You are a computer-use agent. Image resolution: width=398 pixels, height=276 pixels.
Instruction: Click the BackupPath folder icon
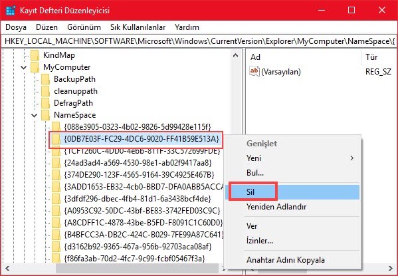[45, 79]
